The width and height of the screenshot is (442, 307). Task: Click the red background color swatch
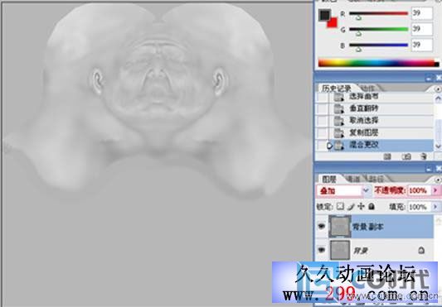333,23
